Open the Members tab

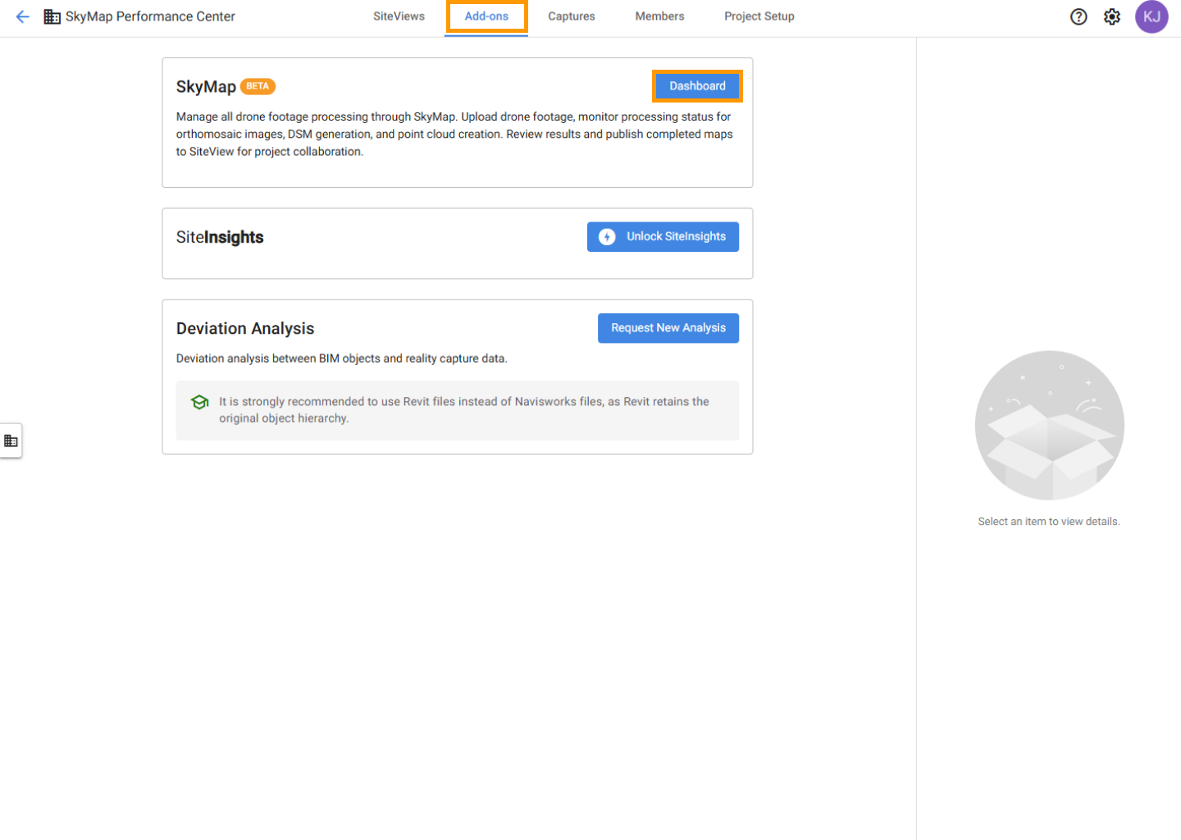click(x=659, y=16)
